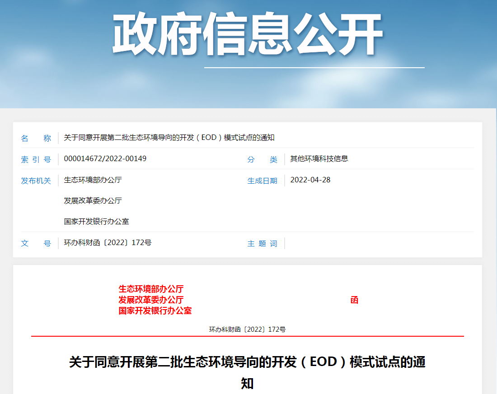
Task: Click the 分类 field label
Action: coord(262,159)
